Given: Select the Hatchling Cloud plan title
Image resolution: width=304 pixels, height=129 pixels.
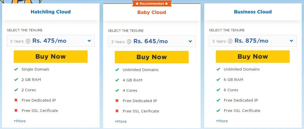Looking at the screenshot, I should click(51, 12).
